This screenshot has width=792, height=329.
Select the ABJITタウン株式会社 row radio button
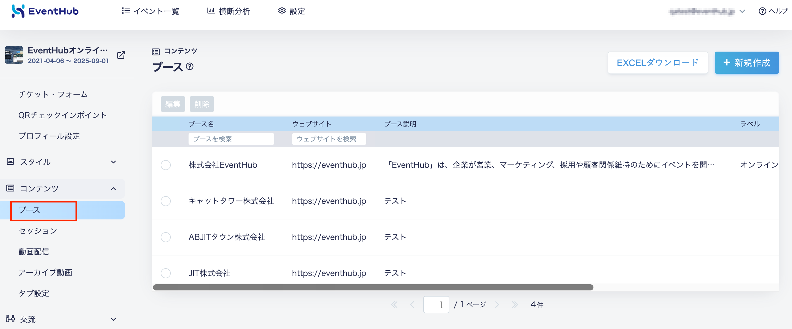point(166,237)
